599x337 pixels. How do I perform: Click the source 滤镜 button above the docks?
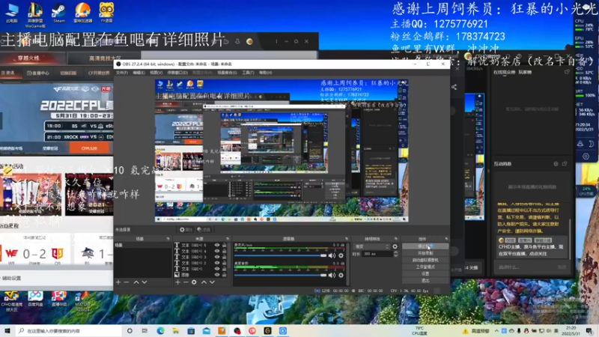click(x=204, y=230)
